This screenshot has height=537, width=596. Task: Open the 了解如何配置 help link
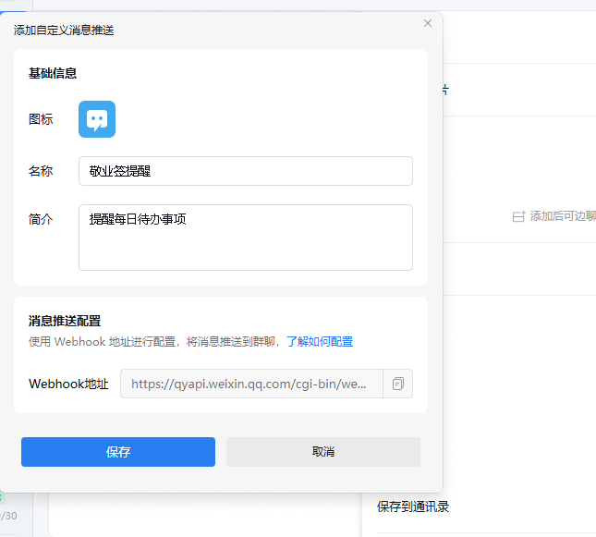[319, 341]
